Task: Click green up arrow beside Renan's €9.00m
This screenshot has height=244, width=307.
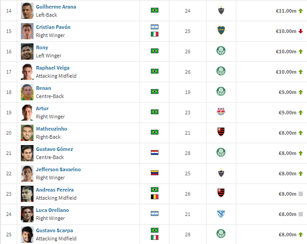Action: (x=301, y=92)
